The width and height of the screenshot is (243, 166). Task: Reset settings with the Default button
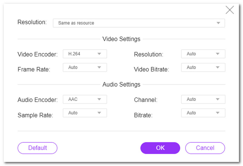click(37, 148)
